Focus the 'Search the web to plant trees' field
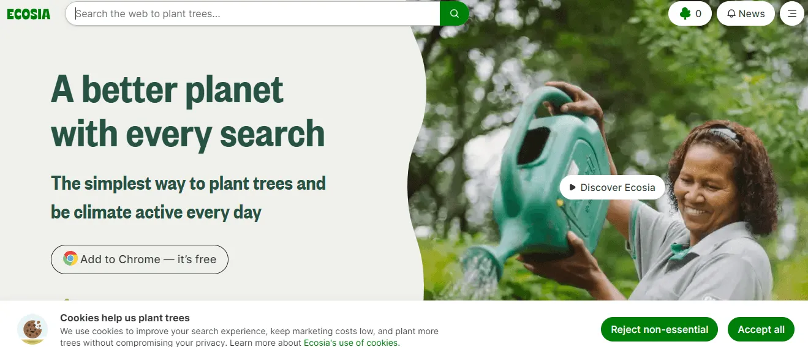 (x=253, y=13)
